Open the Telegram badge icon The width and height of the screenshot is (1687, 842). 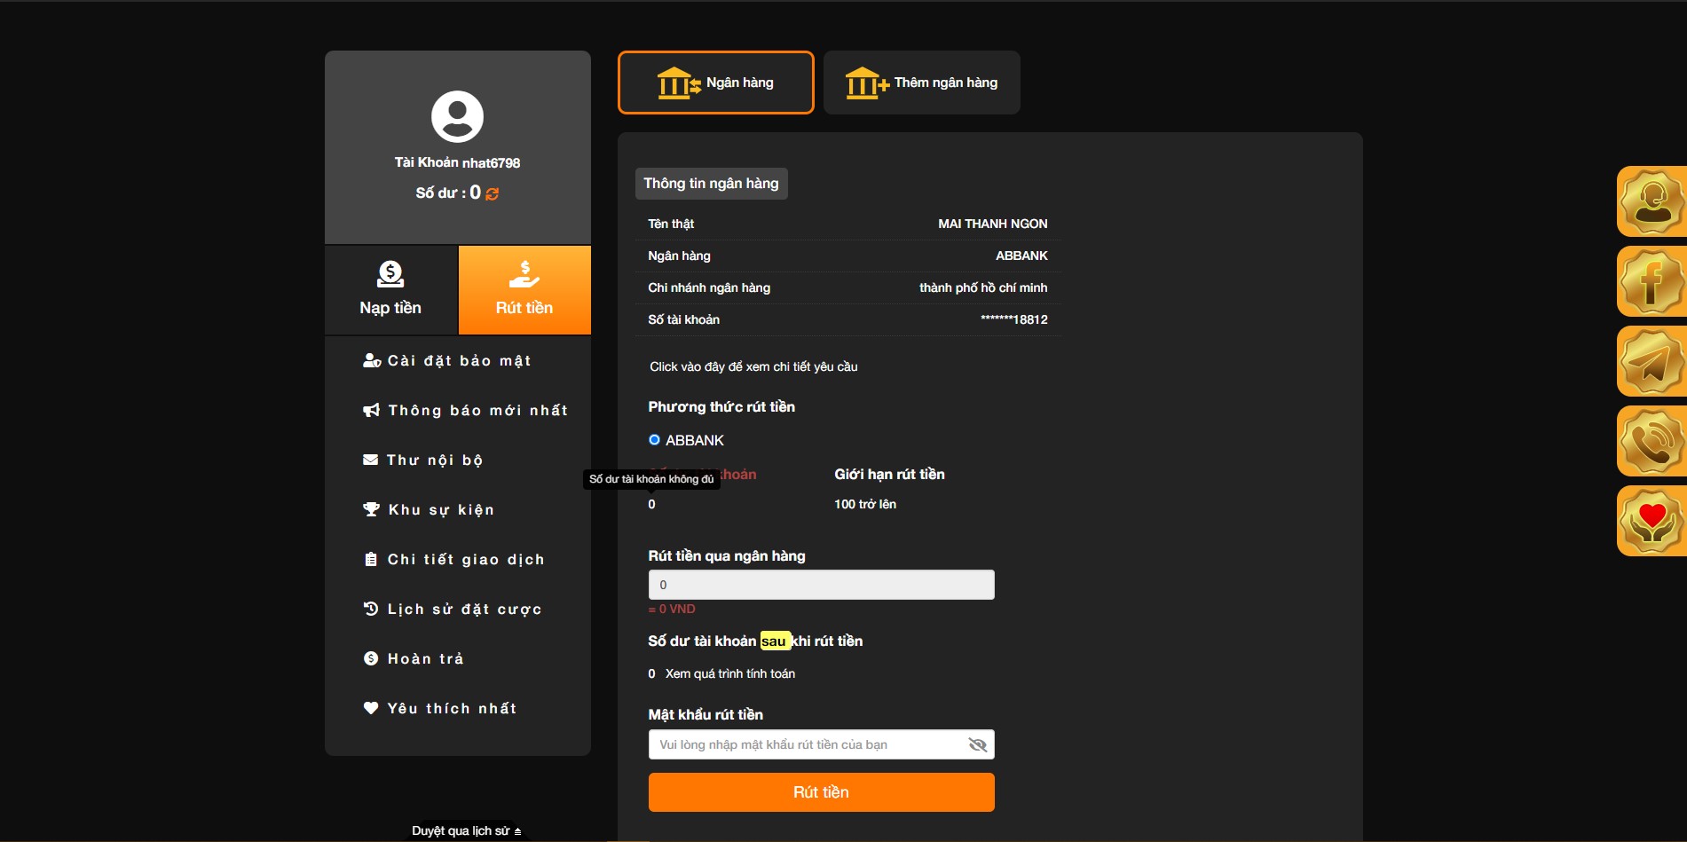pyautogui.click(x=1651, y=362)
